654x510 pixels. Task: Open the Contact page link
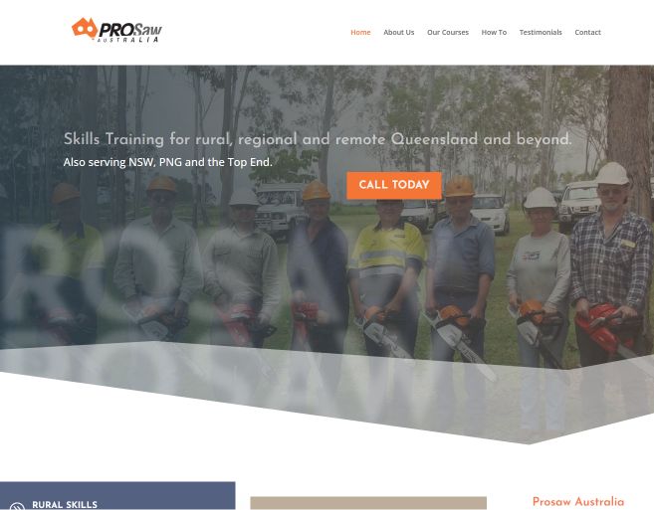587,32
